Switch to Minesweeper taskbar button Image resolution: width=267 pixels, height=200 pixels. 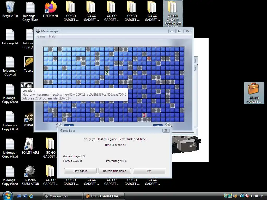coord(63,196)
